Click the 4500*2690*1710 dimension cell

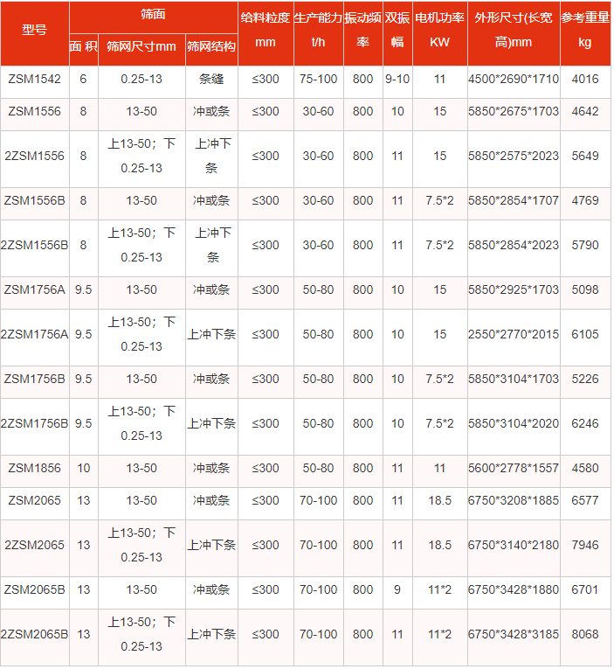[x=513, y=80]
